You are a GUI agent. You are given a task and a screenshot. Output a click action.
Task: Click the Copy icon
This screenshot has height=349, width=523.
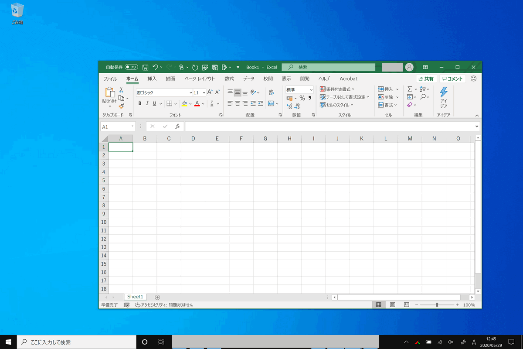[x=122, y=98]
